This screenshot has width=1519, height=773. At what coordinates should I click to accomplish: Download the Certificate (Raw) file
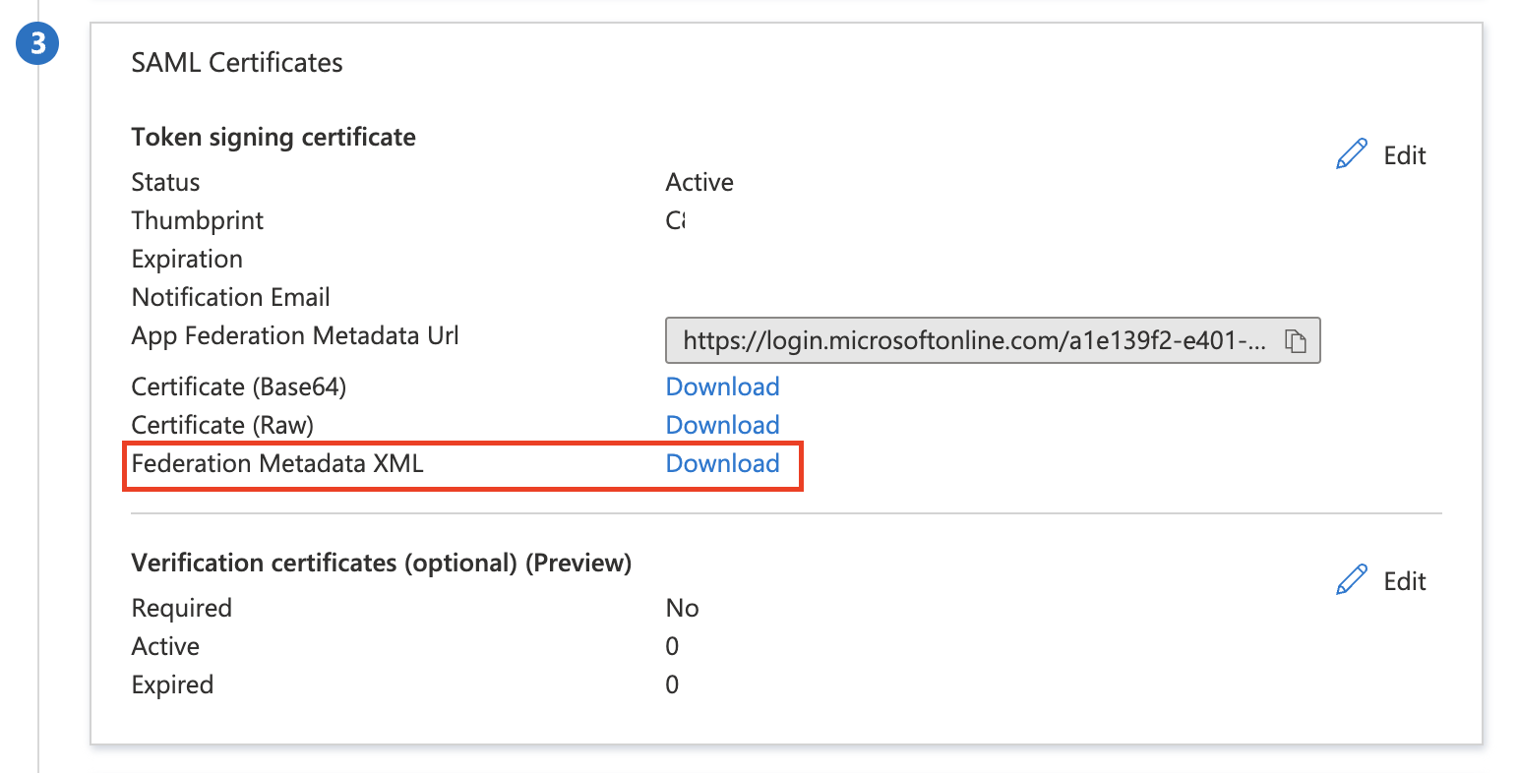(x=722, y=425)
